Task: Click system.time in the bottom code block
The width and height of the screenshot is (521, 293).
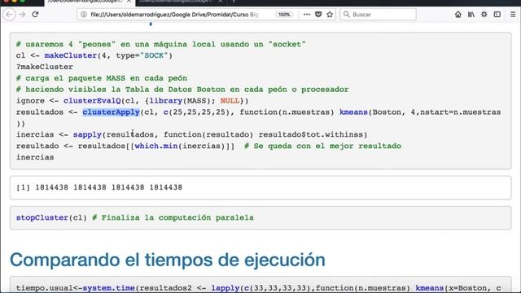Action: coord(108,288)
